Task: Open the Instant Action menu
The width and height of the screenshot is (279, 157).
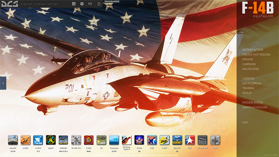Action: tap(252, 50)
